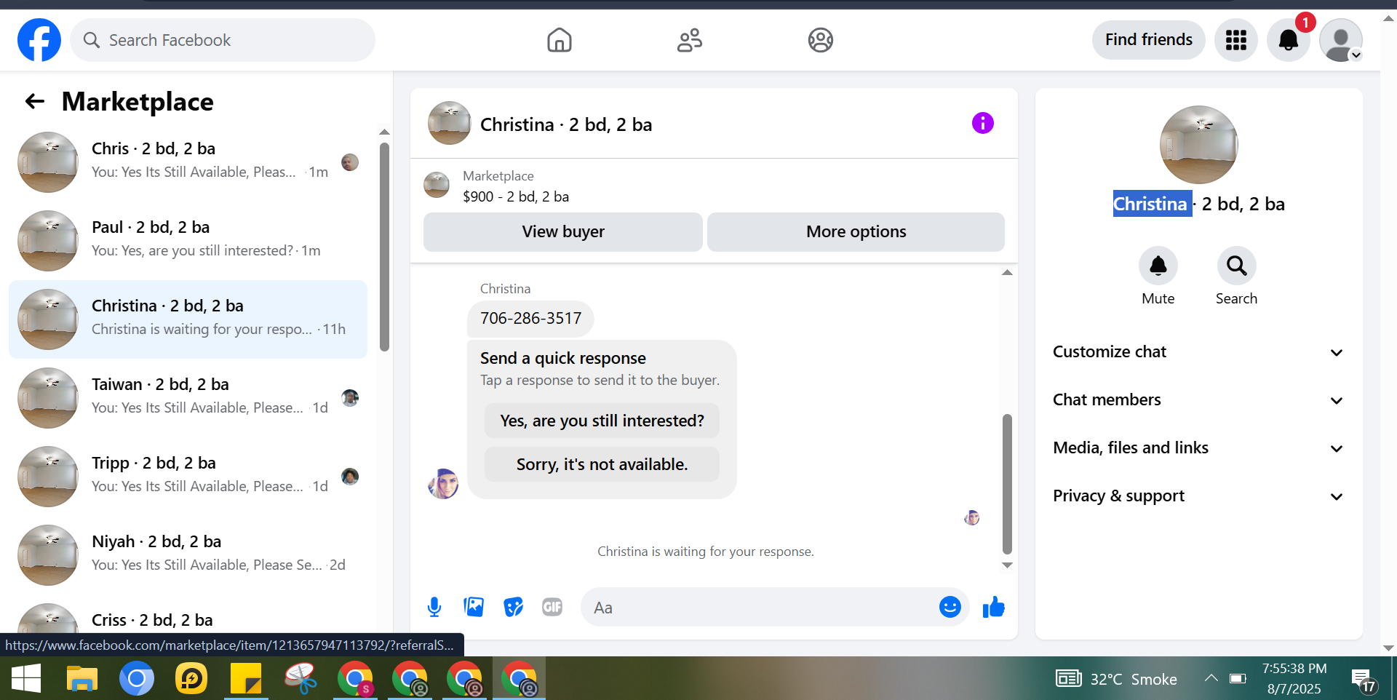Open Sticky Notes from the taskbar

[246, 679]
